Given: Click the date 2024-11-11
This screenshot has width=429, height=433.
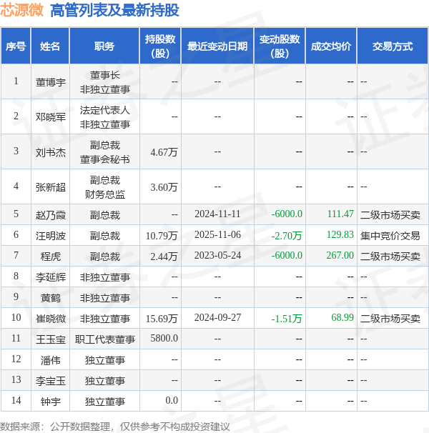Looking at the screenshot, I should pos(217,214).
